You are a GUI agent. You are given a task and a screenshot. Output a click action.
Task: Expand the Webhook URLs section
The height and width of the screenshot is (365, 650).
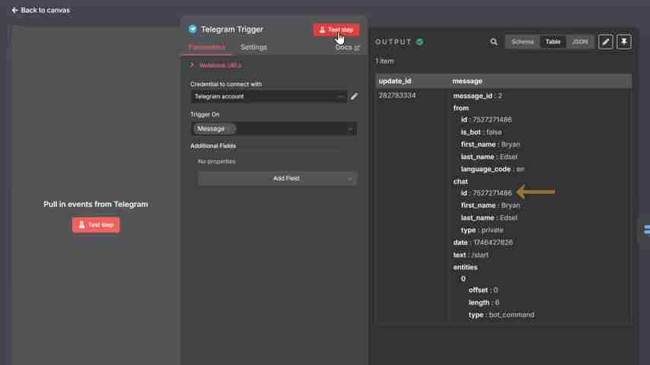[x=216, y=65]
